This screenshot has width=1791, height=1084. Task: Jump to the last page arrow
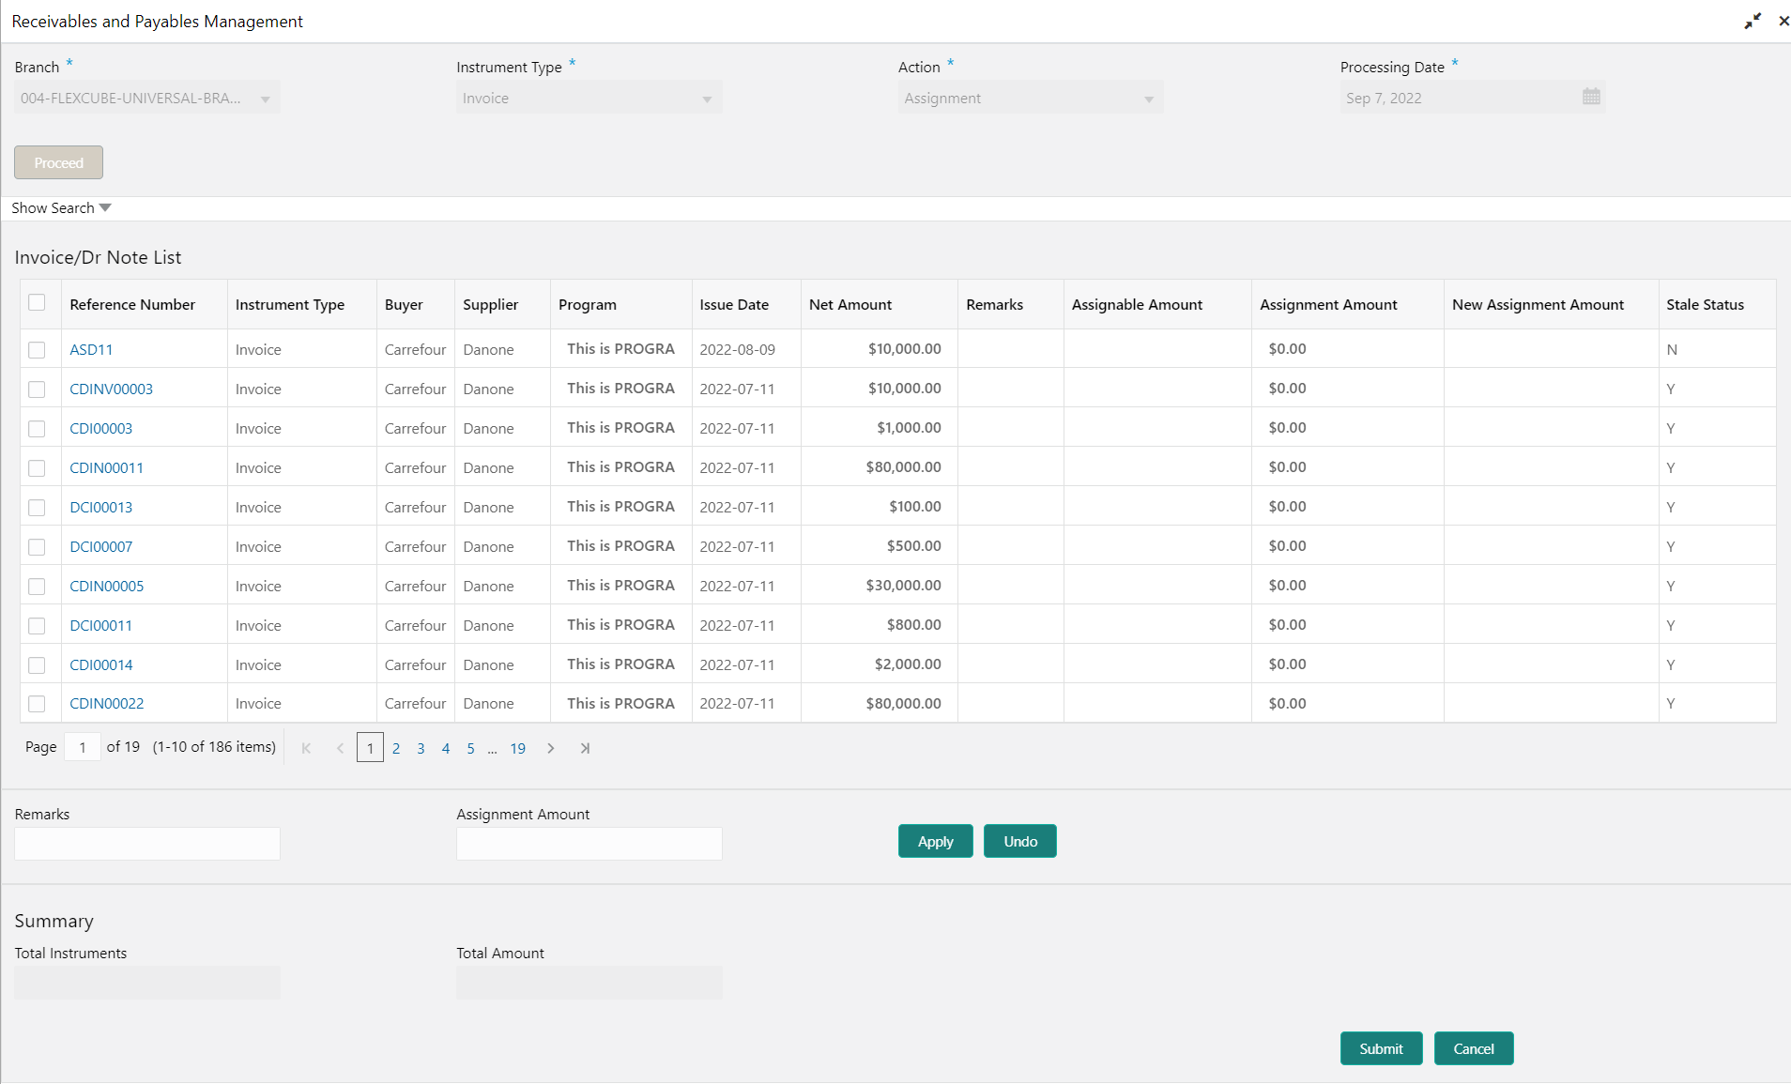pyautogui.click(x=585, y=748)
